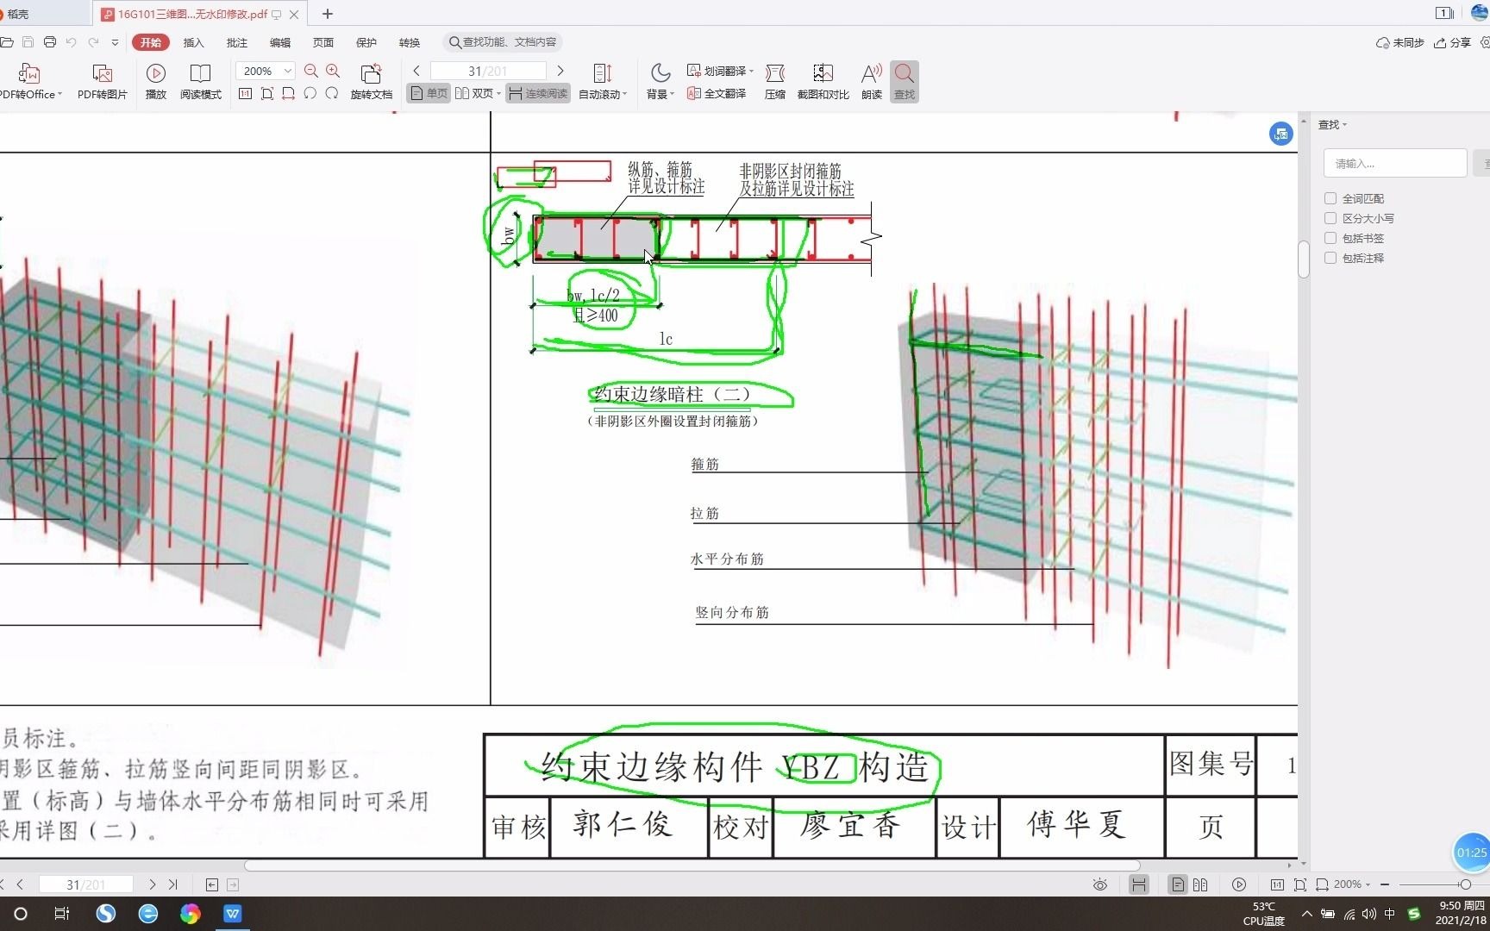Jump to last page in status bar

click(172, 884)
